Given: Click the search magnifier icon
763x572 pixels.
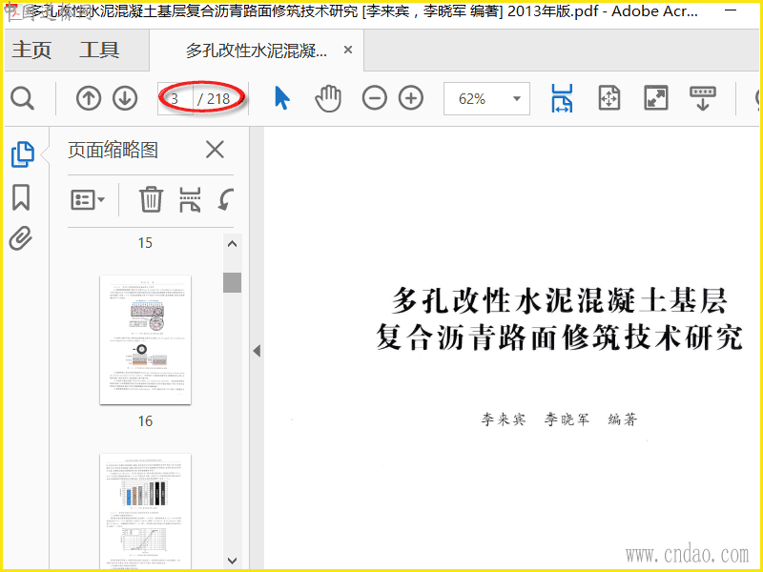Looking at the screenshot, I should pos(22,98).
